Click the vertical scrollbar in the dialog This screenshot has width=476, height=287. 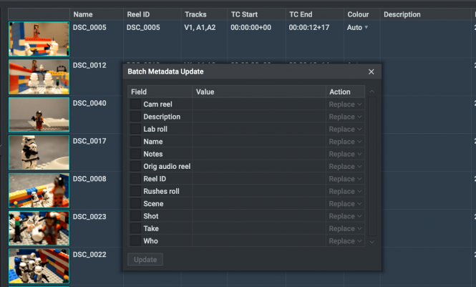(x=372, y=166)
